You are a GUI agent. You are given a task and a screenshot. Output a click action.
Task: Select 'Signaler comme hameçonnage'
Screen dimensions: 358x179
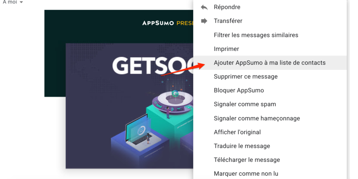pos(270,118)
